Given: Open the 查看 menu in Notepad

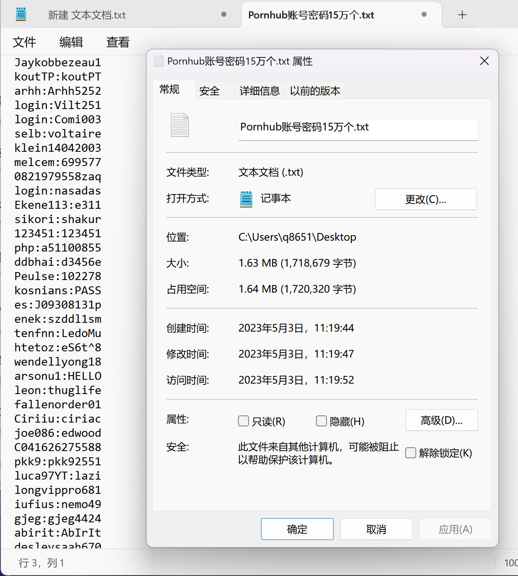Looking at the screenshot, I should (118, 42).
